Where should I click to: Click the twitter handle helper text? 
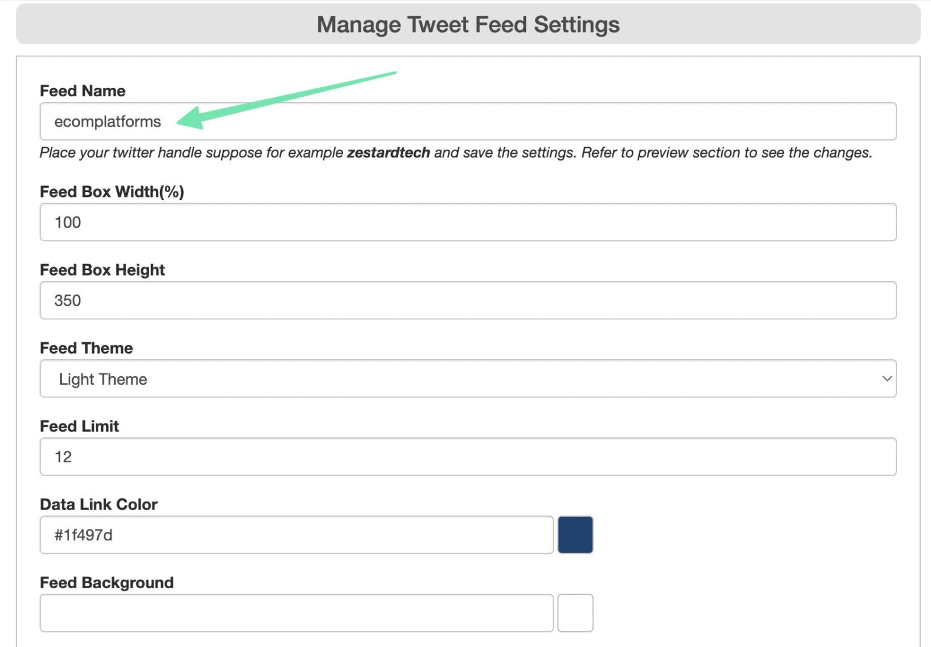click(455, 153)
